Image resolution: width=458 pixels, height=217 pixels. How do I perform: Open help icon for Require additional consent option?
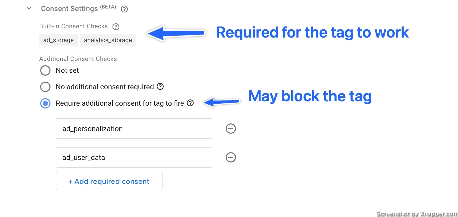coord(190,103)
